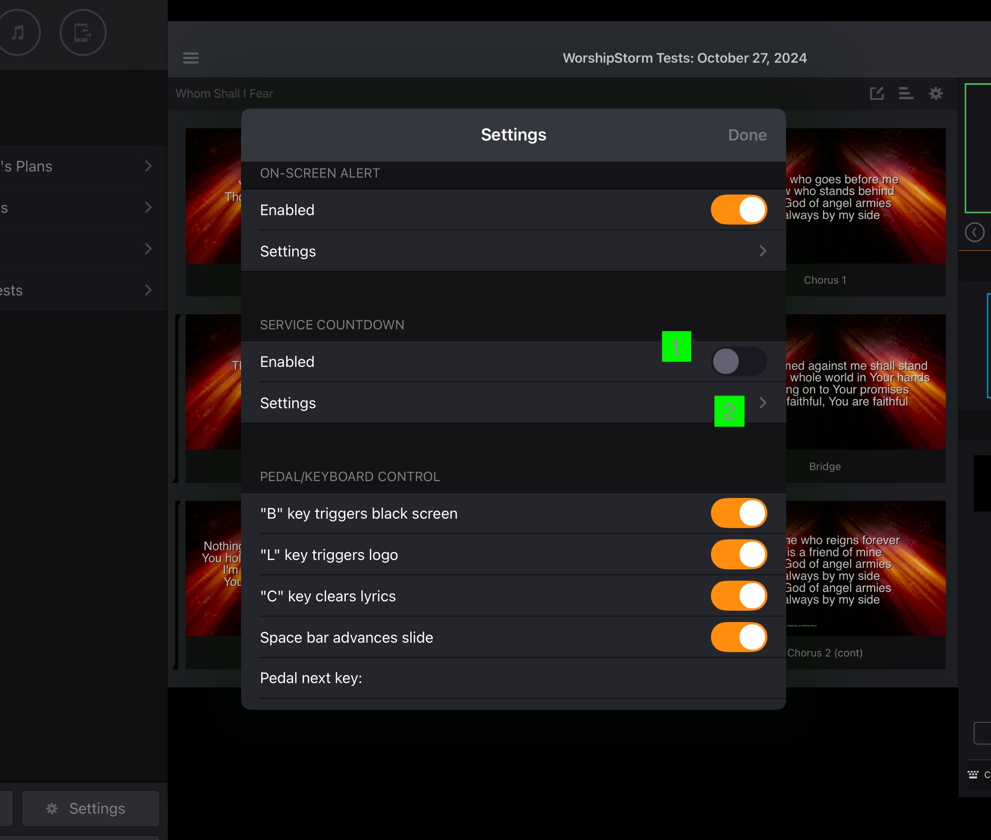Viewport: 991px width, 840px height.
Task: Toggle "C" key clears lyrics switch
Action: tap(739, 596)
